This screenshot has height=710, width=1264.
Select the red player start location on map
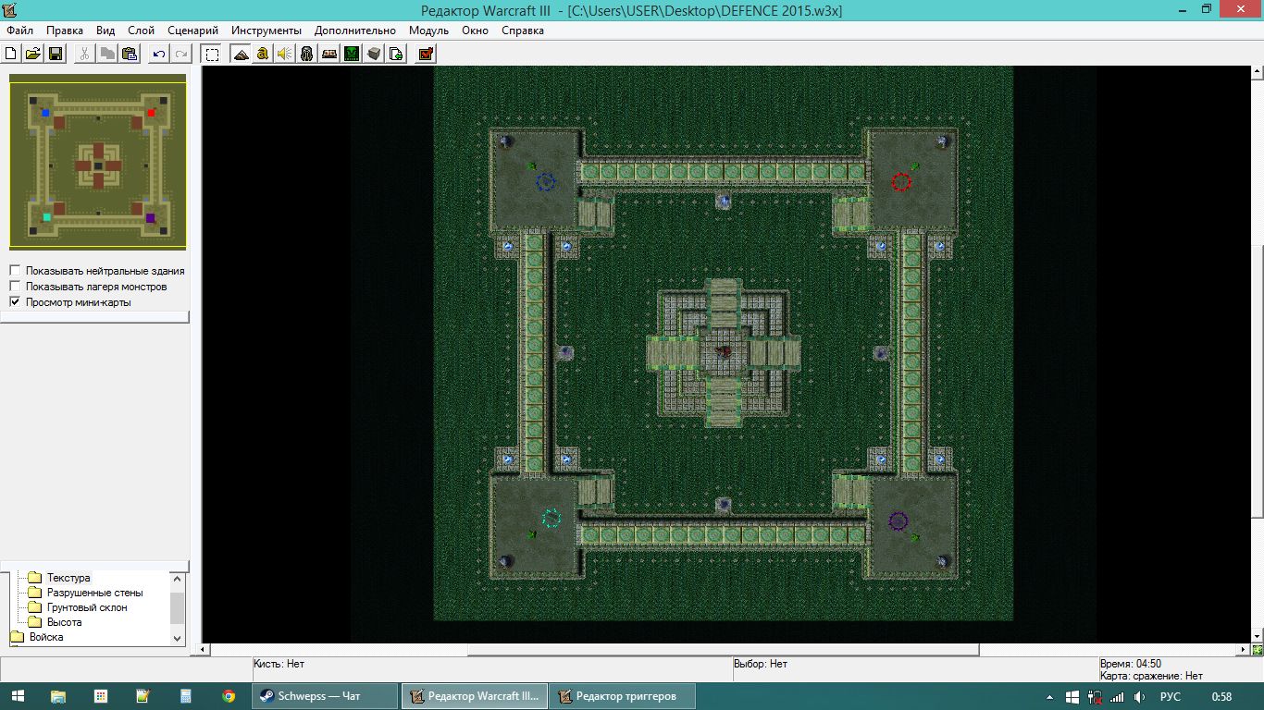pos(901,182)
